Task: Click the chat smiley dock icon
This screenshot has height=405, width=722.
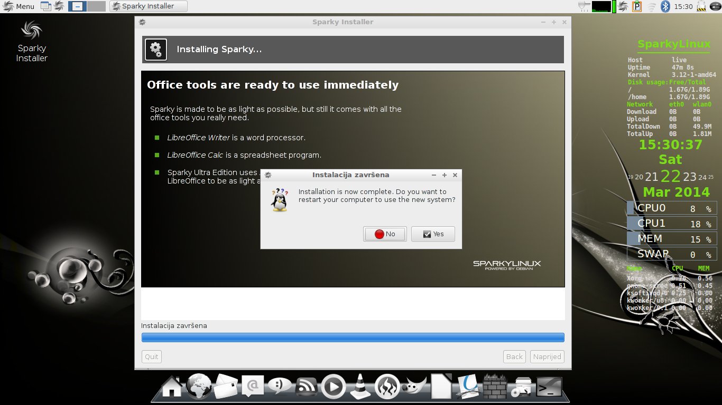Action: coord(280,387)
